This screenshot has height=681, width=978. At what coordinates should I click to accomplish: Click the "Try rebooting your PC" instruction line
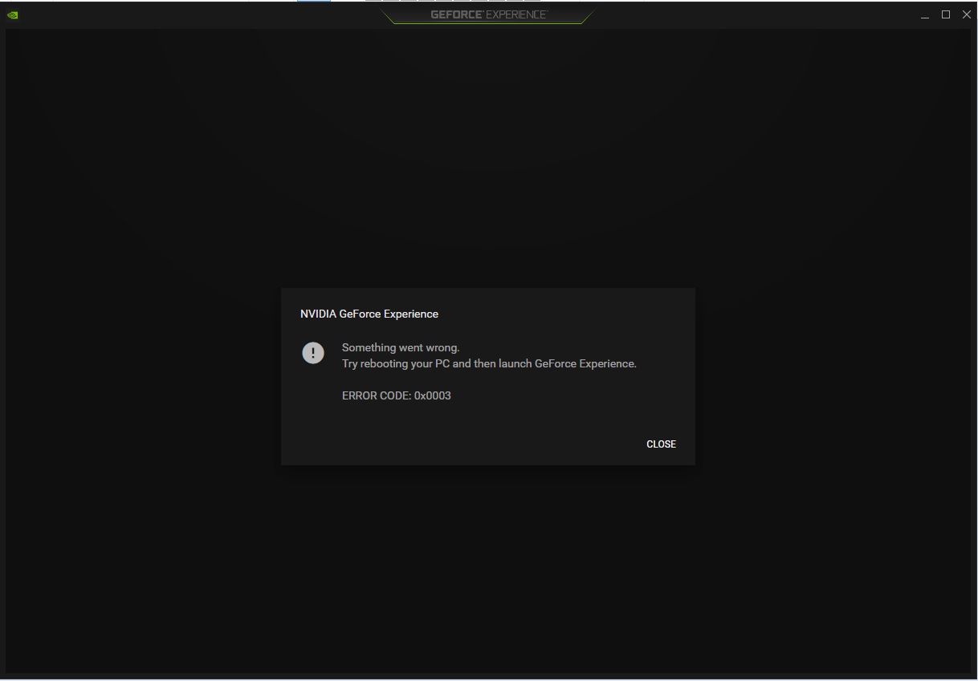point(489,363)
